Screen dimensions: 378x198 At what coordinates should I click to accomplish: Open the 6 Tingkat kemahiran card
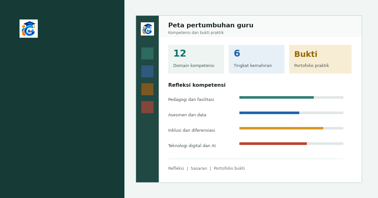(256, 59)
